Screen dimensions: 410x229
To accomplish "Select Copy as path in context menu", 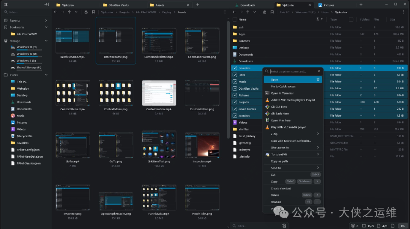I will 279,161.
